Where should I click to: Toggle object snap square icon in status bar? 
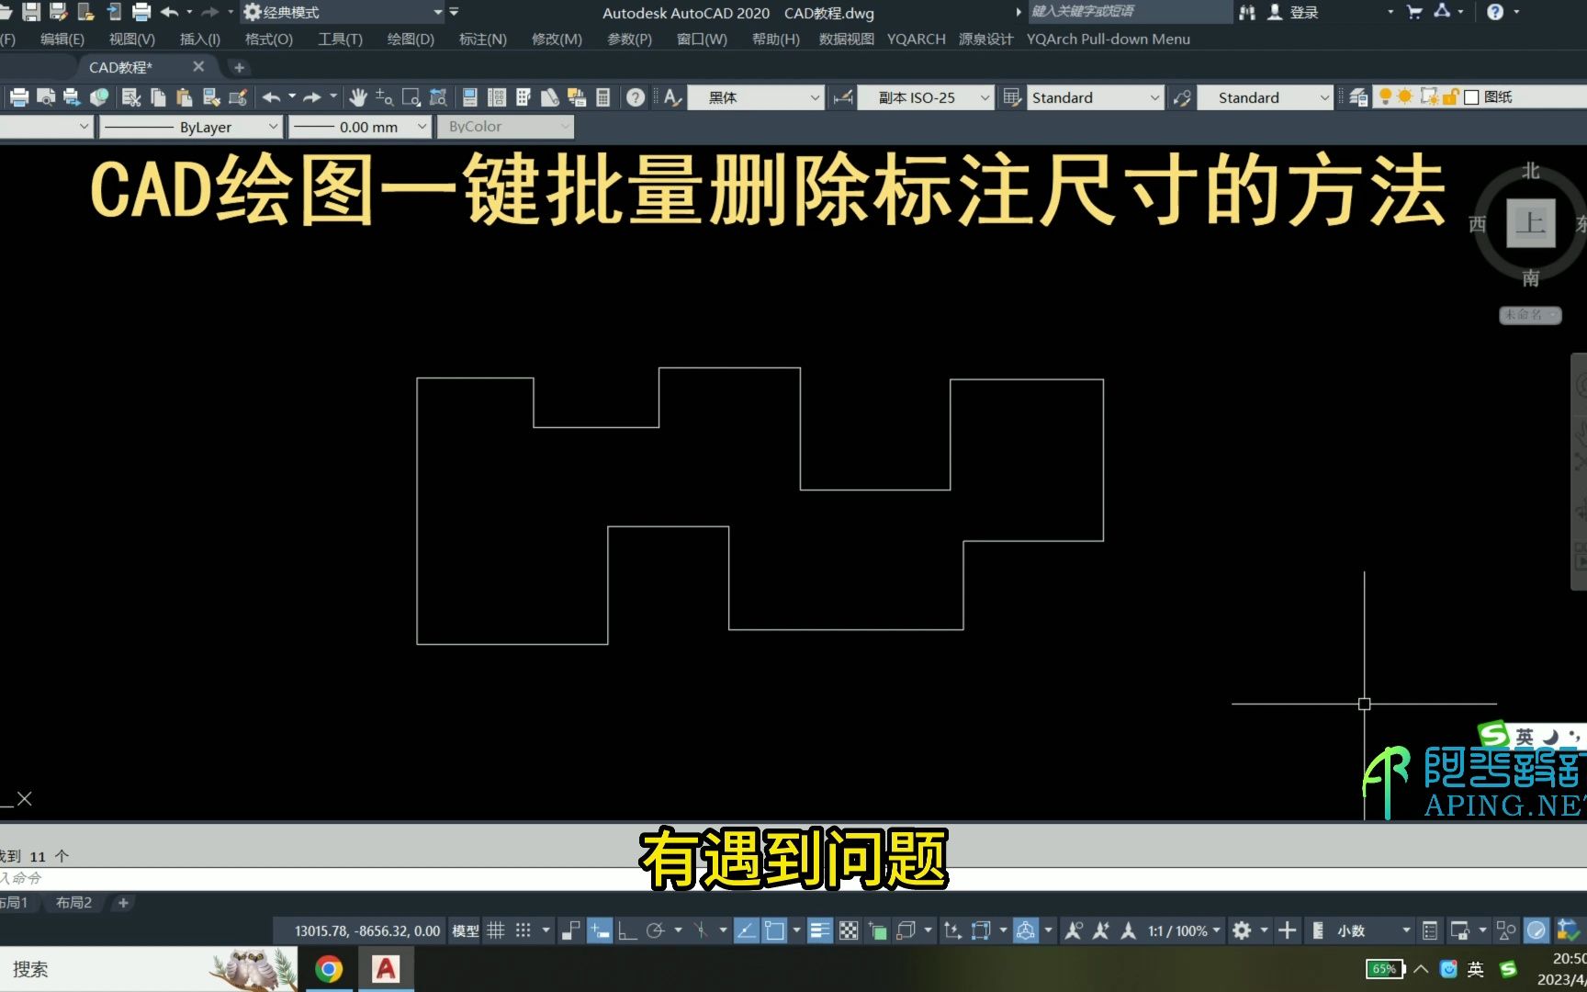774,930
